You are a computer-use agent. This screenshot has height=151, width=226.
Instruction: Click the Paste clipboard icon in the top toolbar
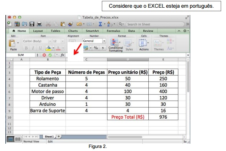coord(63,24)
